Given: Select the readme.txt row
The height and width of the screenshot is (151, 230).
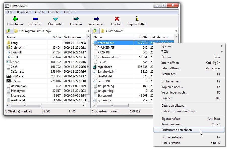Looking at the screenshot, I should click(x=46, y=100).
